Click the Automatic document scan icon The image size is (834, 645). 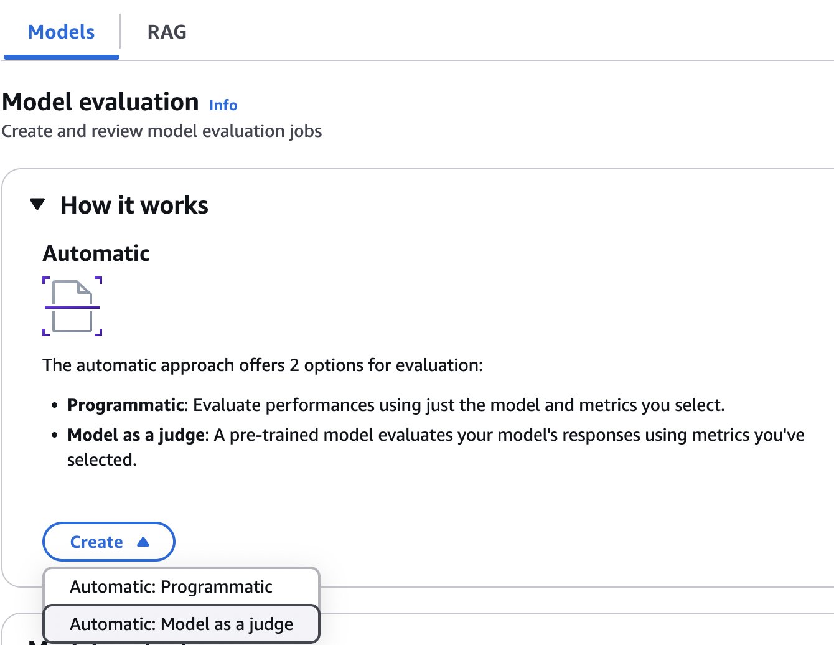[x=72, y=306]
